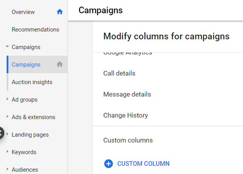The width and height of the screenshot is (243, 174).
Task: Open the Message details column category
Action: [x=127, y=94]
